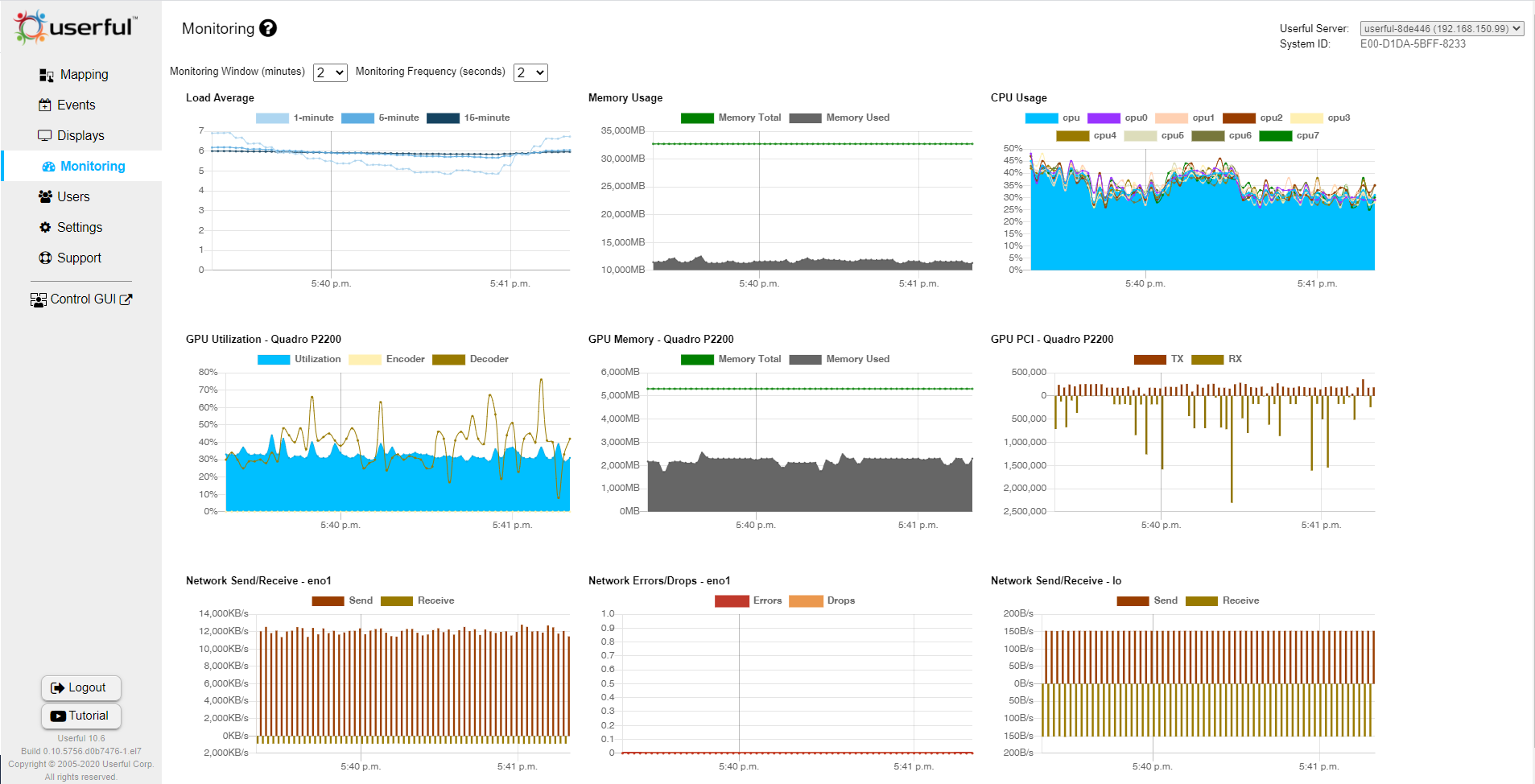Click the Tutorial video play icon
This screenshot has width=1535, height=784.
point(58,716)
